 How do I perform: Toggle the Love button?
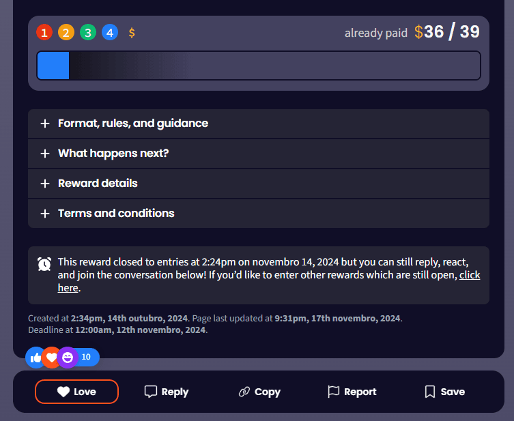click(x=76, y=392)
